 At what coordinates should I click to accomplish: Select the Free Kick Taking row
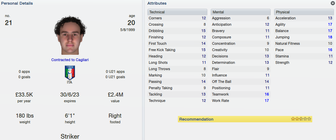coord(178,50)
